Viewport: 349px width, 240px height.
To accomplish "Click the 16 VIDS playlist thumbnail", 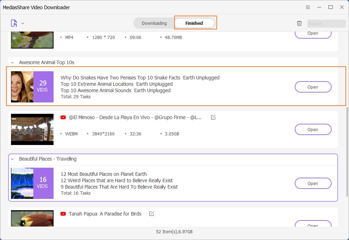I will pos(32,183).
